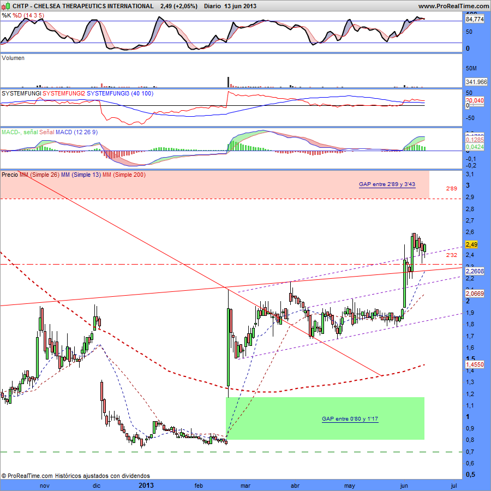491x491 pixels.
Task: Click the www.ProRealTime.com link at top
Action: click(x=453, y=6)
